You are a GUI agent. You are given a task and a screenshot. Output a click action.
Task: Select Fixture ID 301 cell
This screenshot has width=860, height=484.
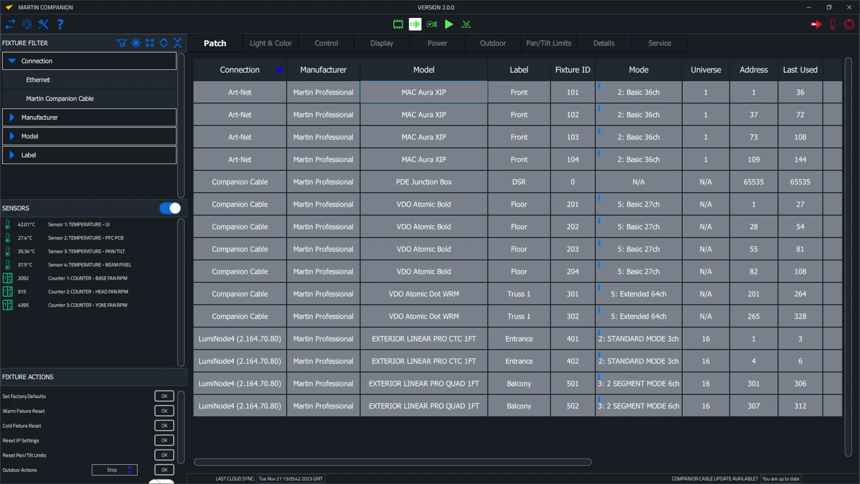click(573, 294)
